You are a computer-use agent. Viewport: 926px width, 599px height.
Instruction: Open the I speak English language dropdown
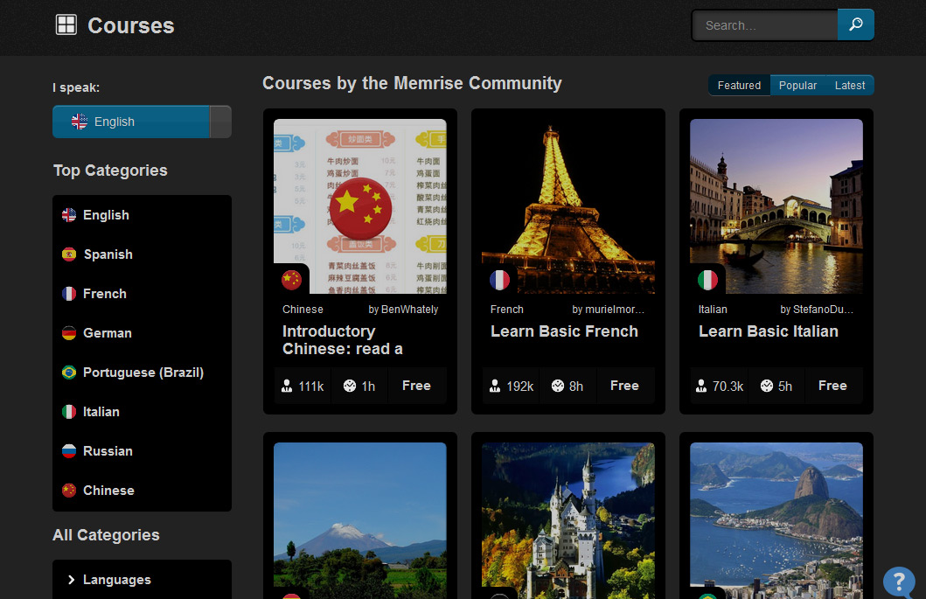pyautogui.click(x=142, y=122)
